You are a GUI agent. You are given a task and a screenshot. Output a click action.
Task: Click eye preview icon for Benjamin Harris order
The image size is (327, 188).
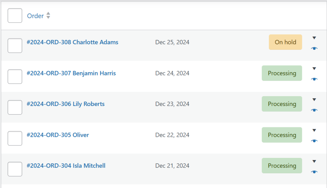(314, 79)
